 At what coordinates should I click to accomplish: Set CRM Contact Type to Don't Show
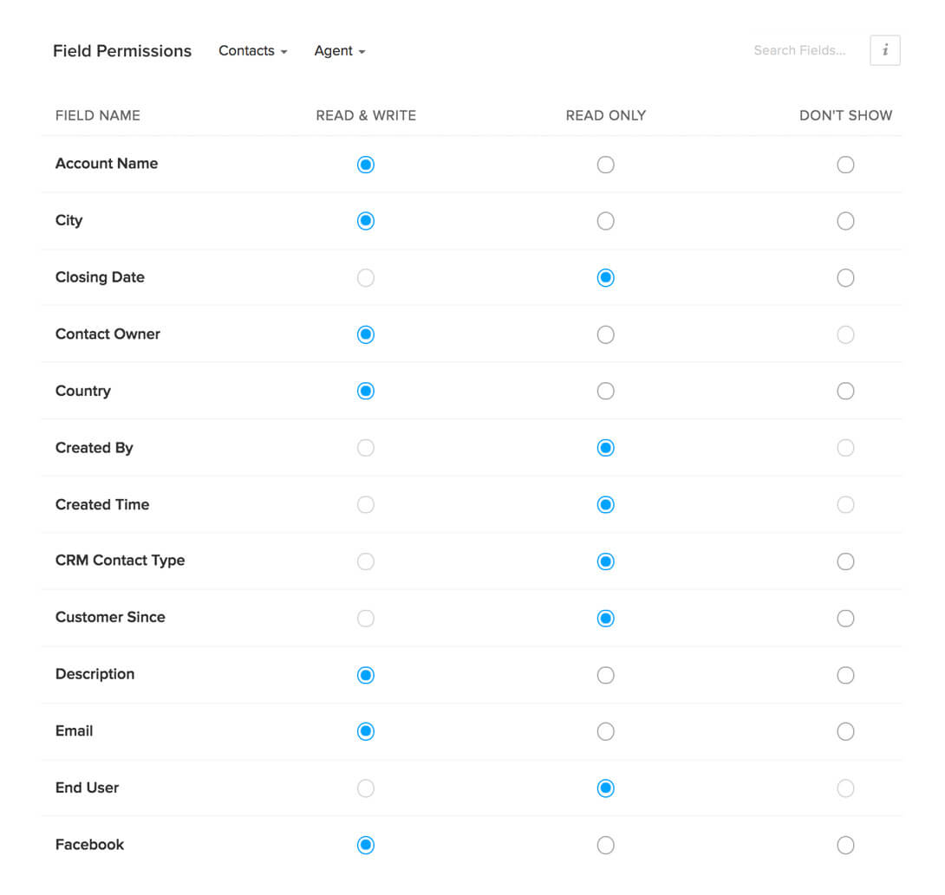(845, 561)
